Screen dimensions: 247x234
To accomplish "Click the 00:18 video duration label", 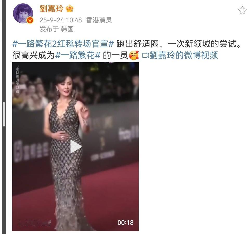I will [125, 223].
